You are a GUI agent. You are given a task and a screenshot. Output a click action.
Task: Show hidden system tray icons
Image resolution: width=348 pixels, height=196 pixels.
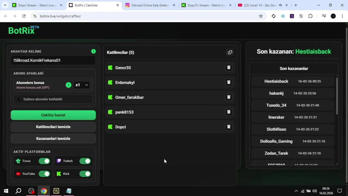point(296,191)
